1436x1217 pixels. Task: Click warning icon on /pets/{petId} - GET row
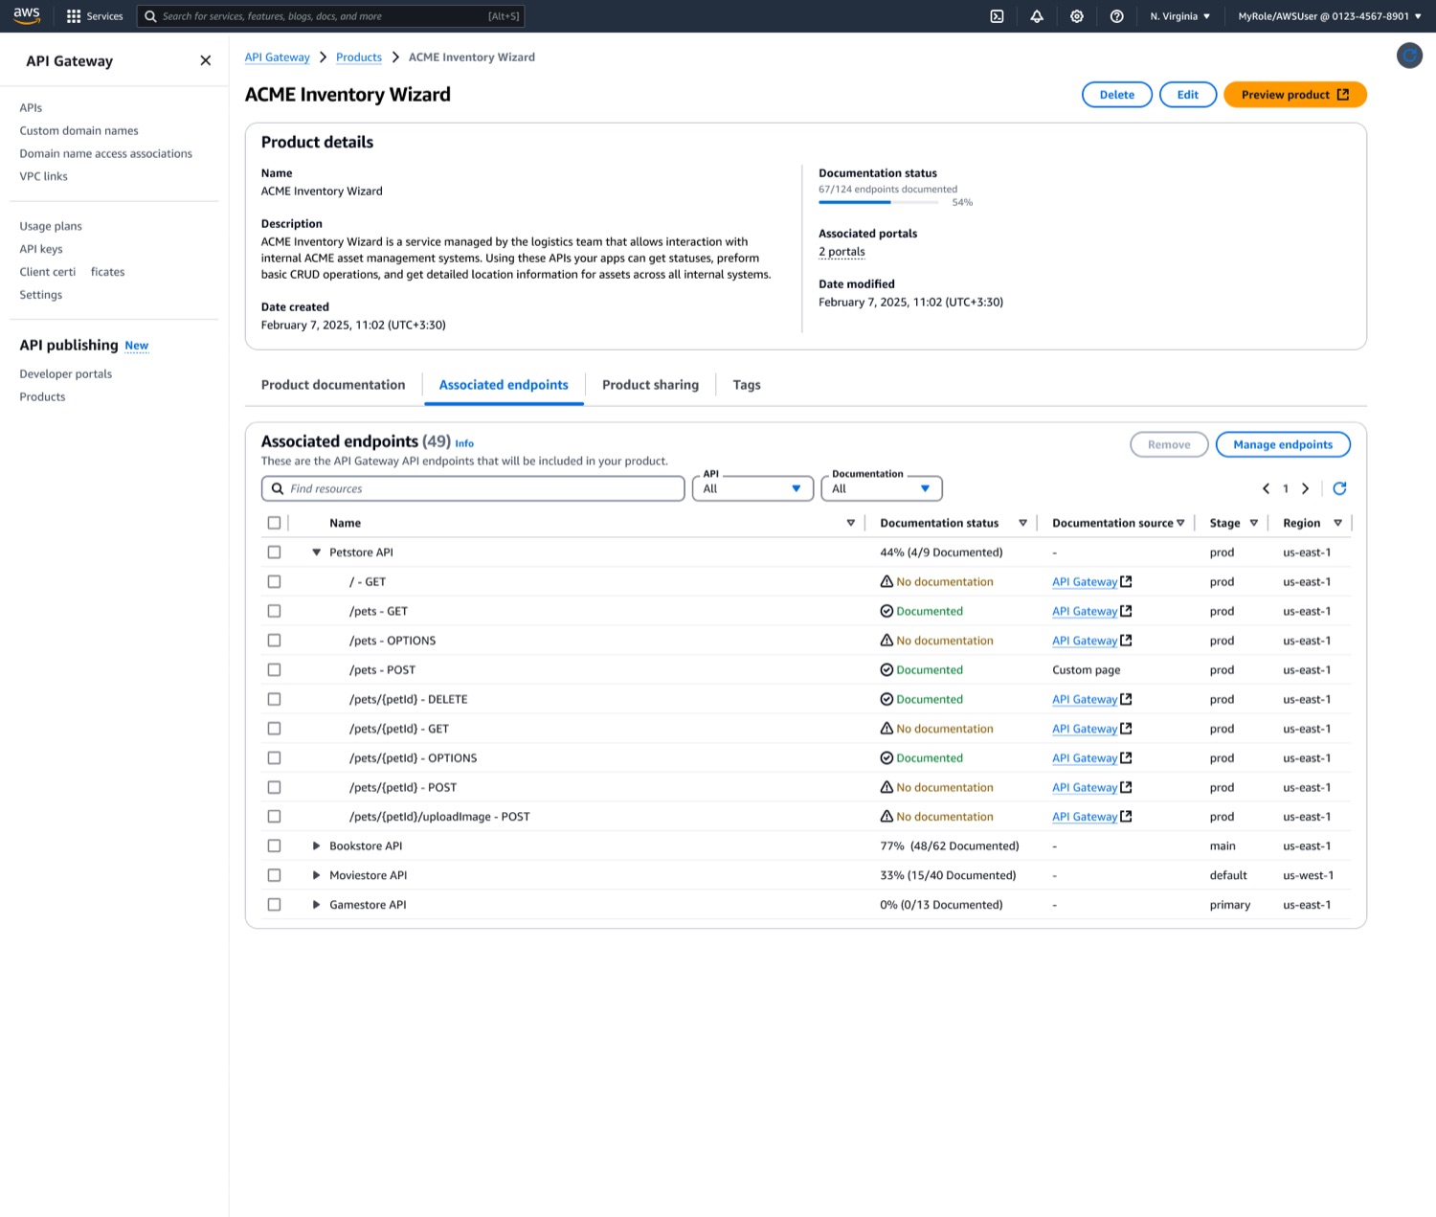pyautogui.click(x=886, y=729)
